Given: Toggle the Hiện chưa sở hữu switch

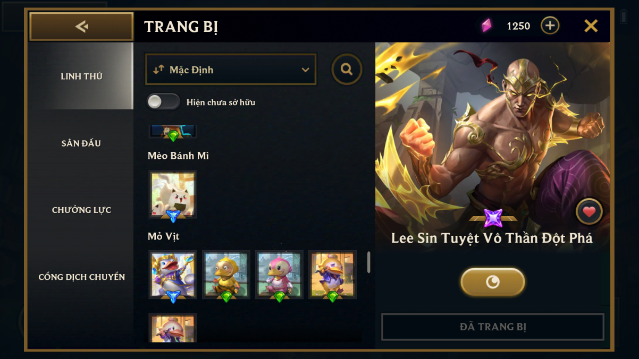Looking at the screenshot, I should 163,102.
